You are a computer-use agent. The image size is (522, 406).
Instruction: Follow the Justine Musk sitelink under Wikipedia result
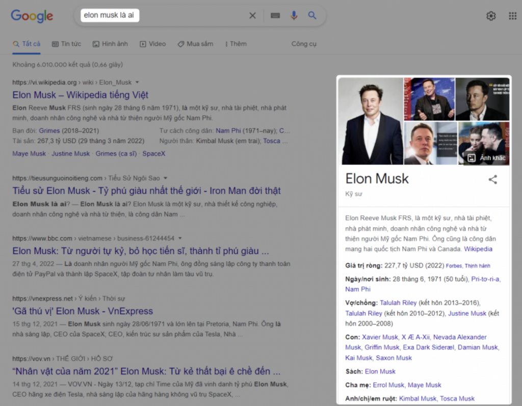[70, 154]
